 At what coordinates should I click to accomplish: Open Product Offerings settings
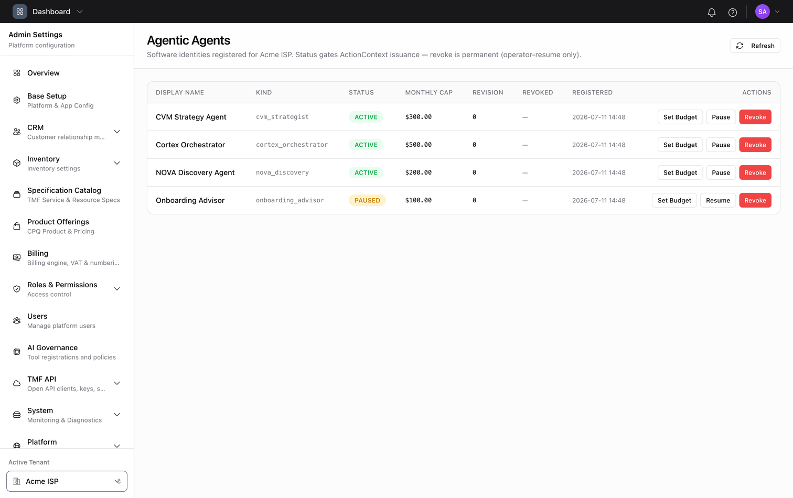pyautogui.click(x=67, y=226)
